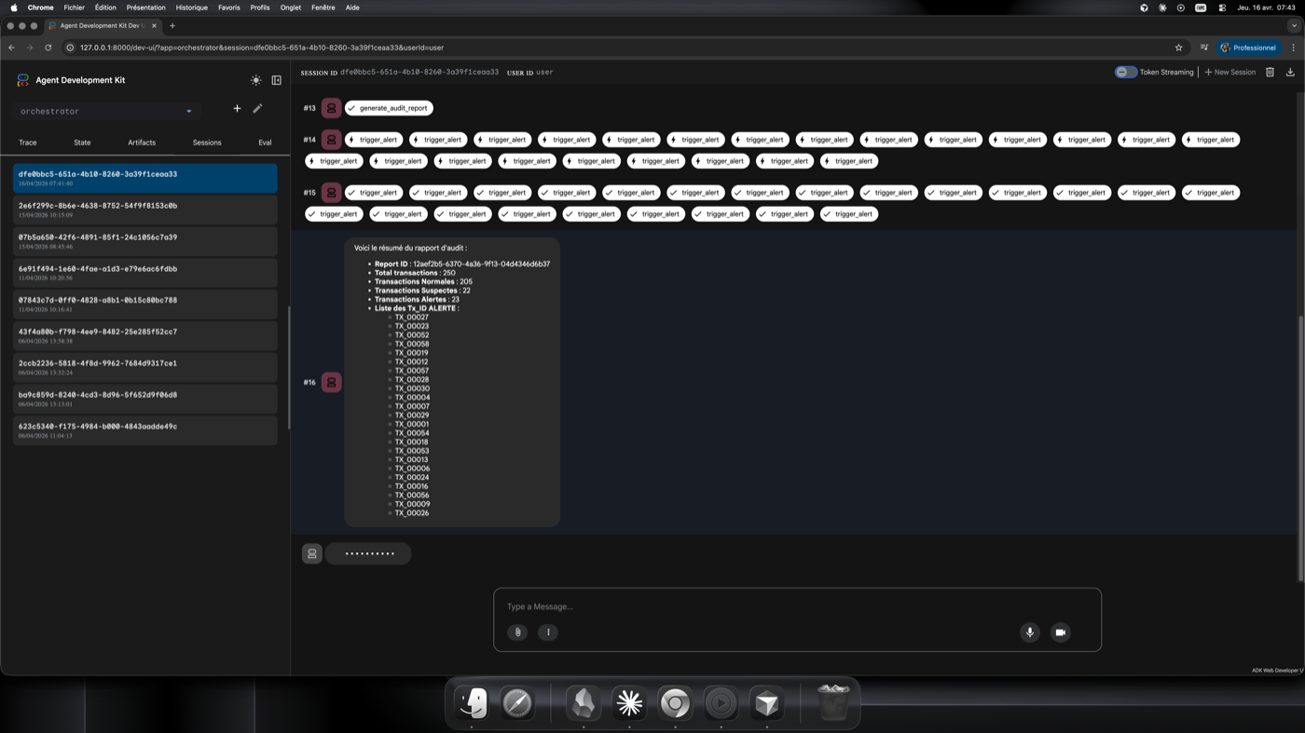Open the Favoris menu in the menu bar
Screen dimensions: 1305x733
coord(228,7)
